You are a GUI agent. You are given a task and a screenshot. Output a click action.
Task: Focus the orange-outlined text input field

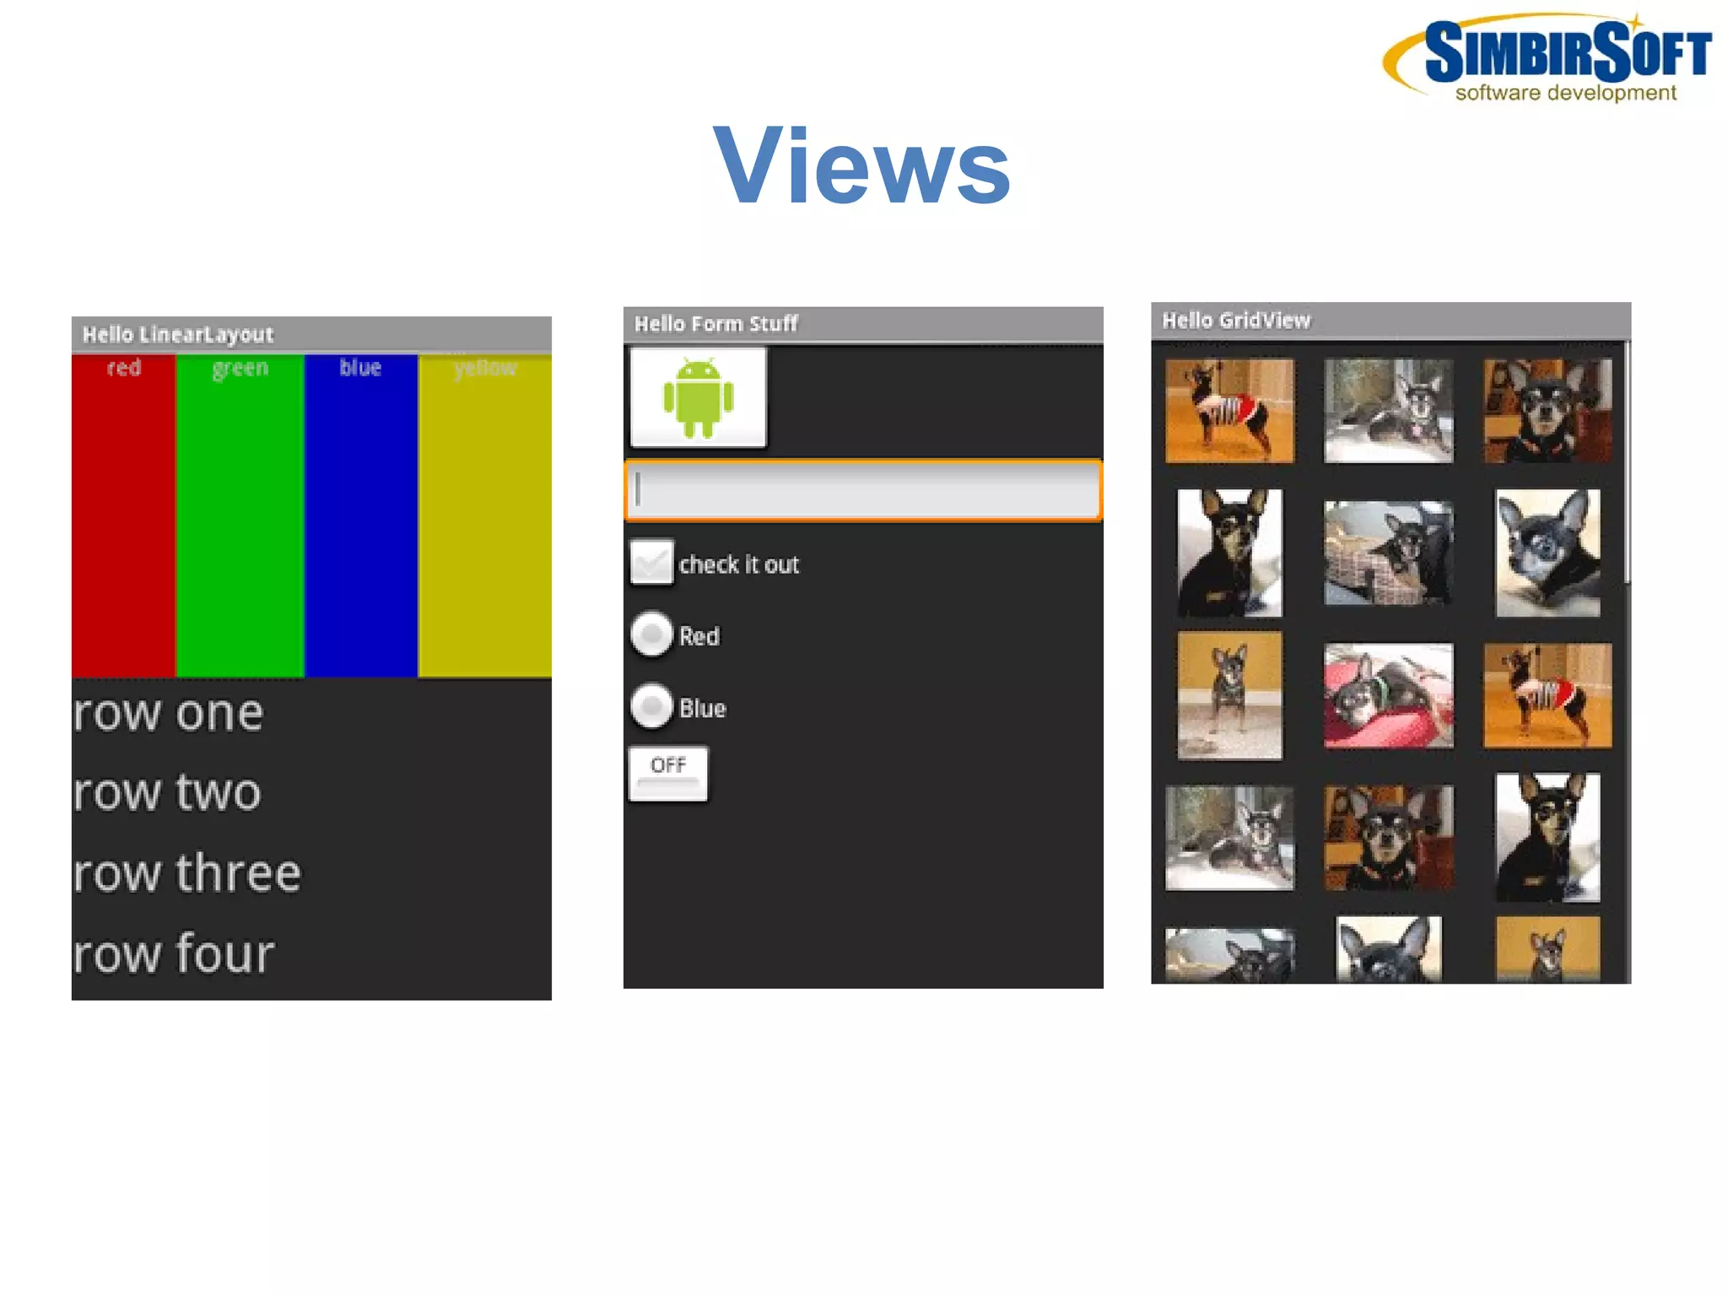[x=862, y=491]
